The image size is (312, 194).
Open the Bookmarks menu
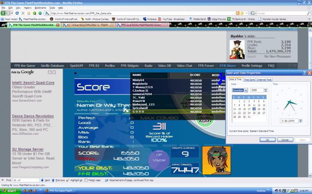40,8
